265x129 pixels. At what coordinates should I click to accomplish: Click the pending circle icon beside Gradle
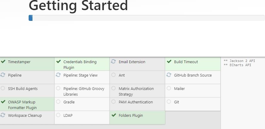click(x=58, y=102)
